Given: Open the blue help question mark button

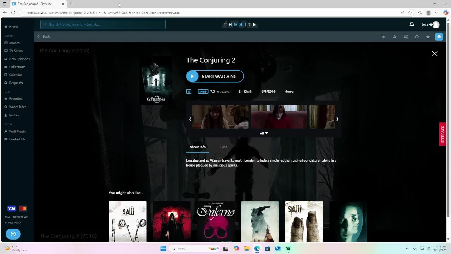Looking at the screenshot, I should [13, 234].
